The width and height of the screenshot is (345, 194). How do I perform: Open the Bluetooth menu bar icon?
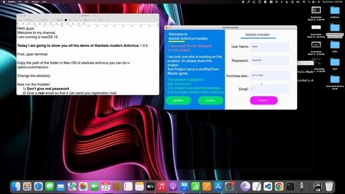coord(281,2)
